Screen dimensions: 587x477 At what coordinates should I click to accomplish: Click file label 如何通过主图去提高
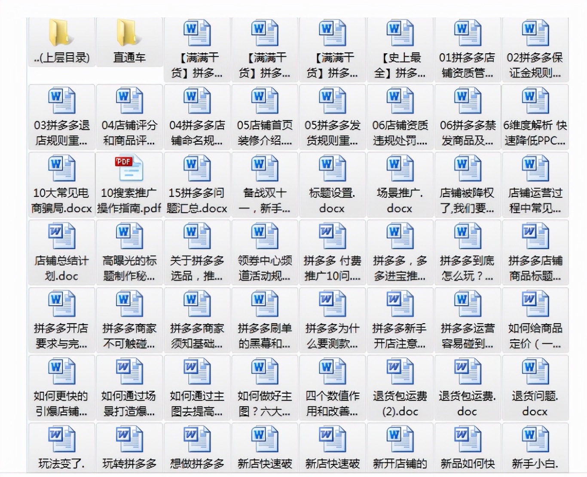[197, 404]
